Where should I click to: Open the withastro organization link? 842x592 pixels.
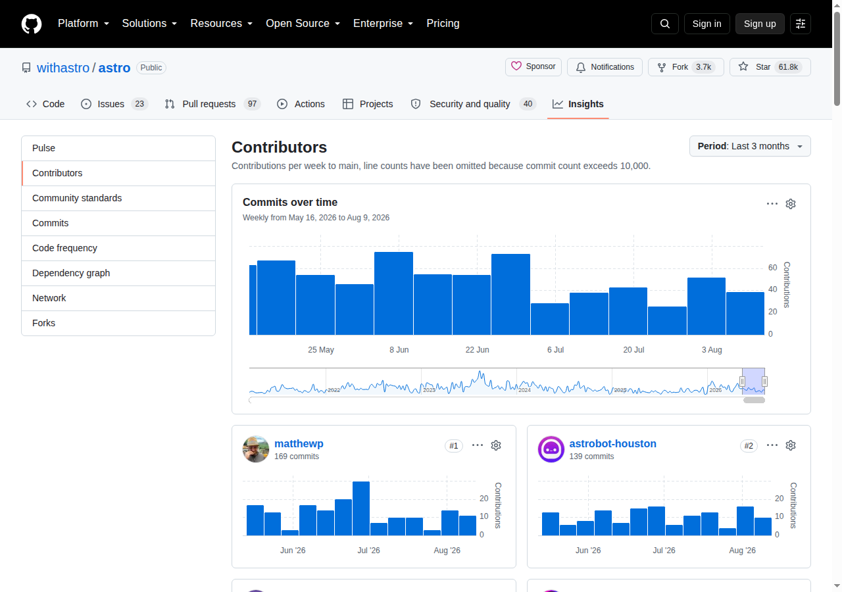pyautogui.click(x=63, y=68)
